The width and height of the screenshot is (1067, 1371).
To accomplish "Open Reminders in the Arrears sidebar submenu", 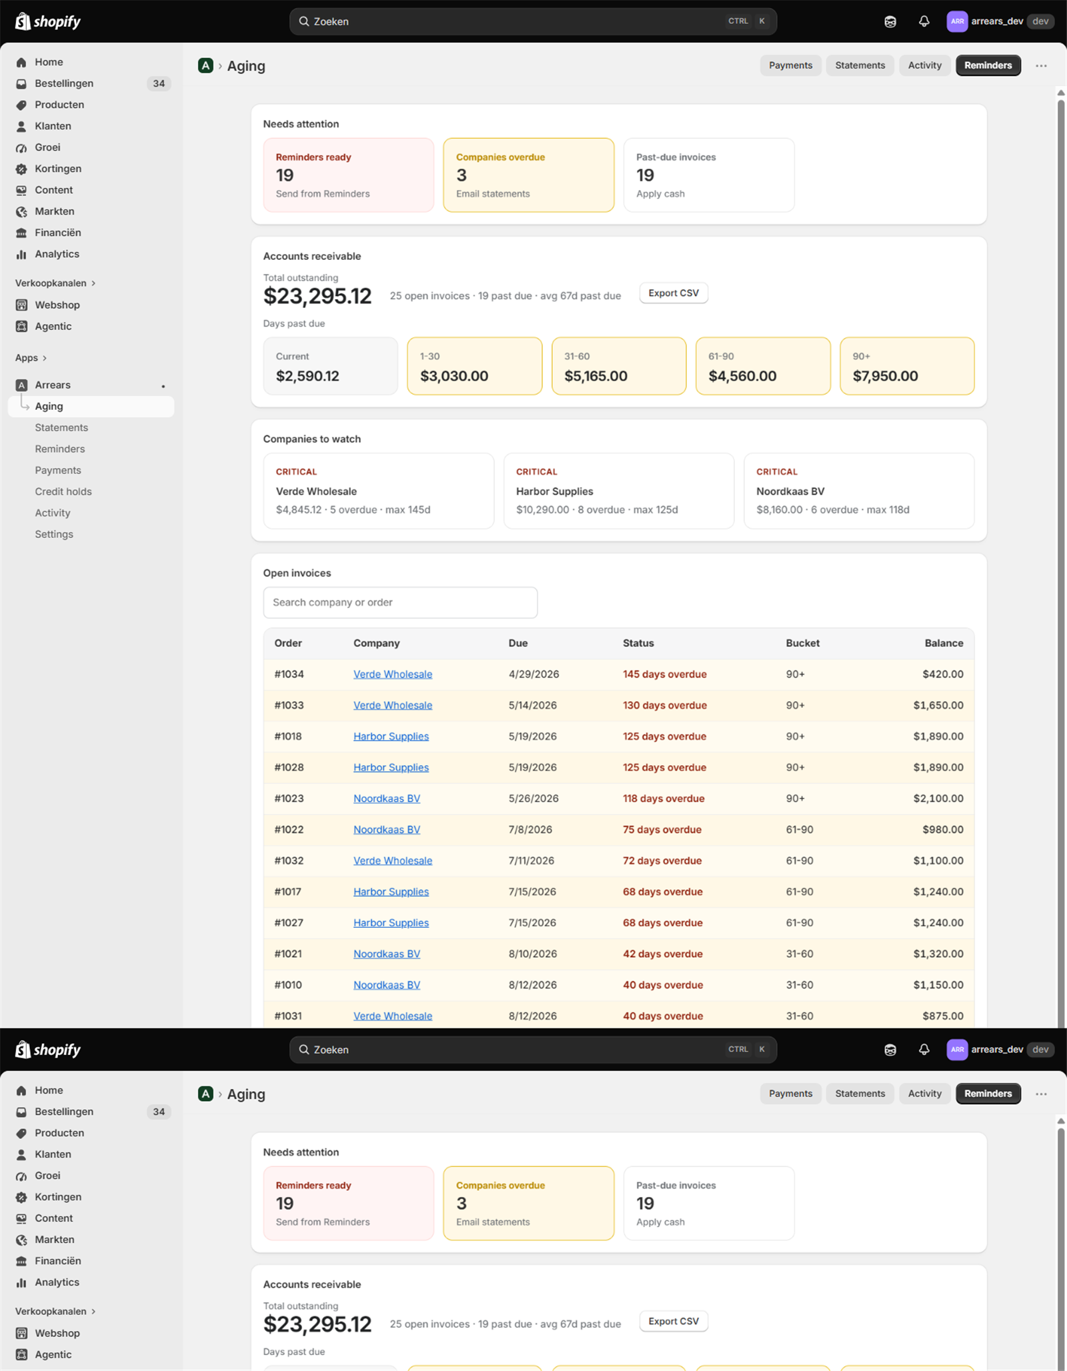I will coord(60,449).
